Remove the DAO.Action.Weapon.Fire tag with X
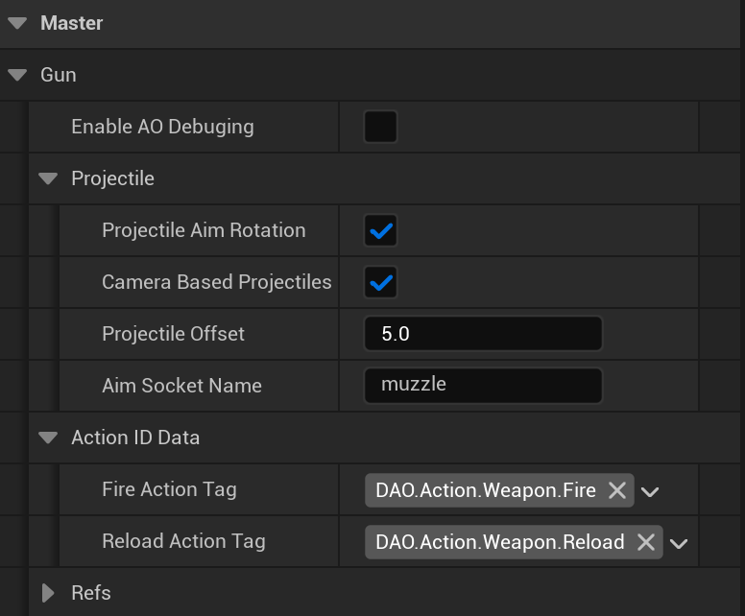745x616 pixels. tap(617, 491)
